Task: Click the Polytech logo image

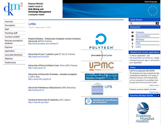Action: tap(101, 41)
